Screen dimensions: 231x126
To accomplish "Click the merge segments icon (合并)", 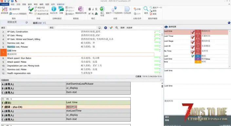I will coord(135,14).
